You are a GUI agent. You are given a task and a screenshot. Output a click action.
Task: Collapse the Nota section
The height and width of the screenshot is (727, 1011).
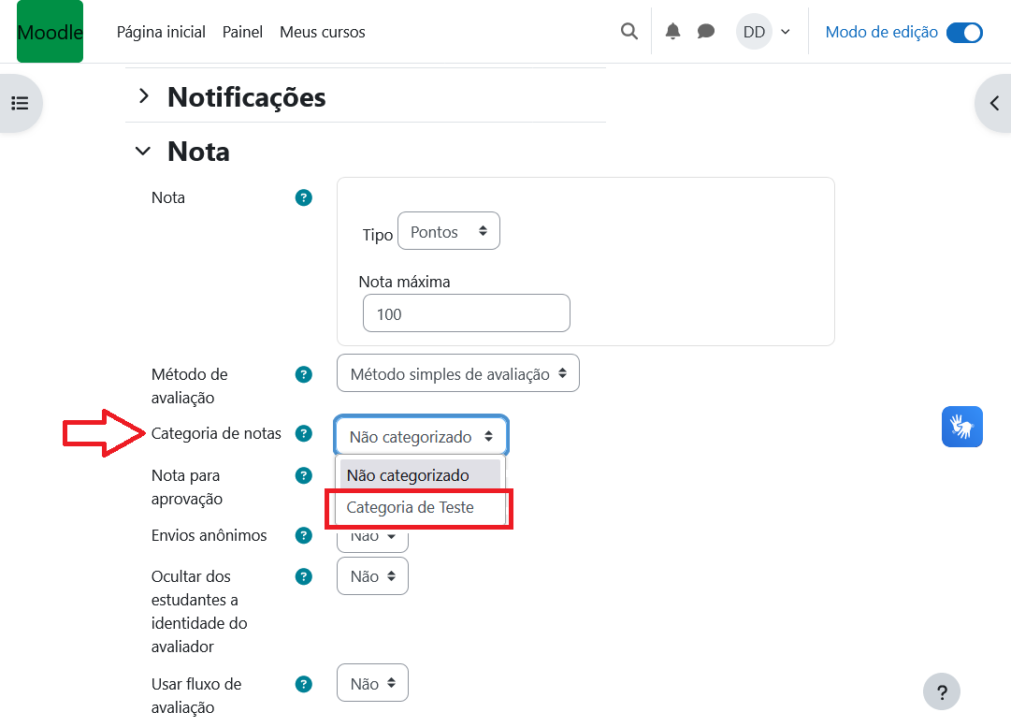[143, 151]
